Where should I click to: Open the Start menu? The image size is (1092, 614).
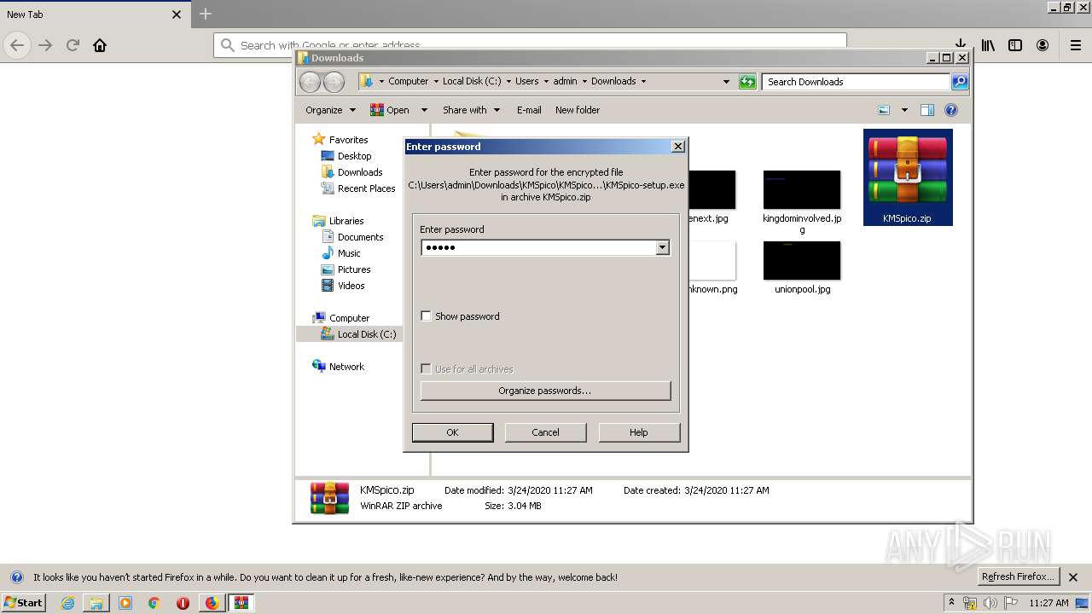(x=23, y=603)
